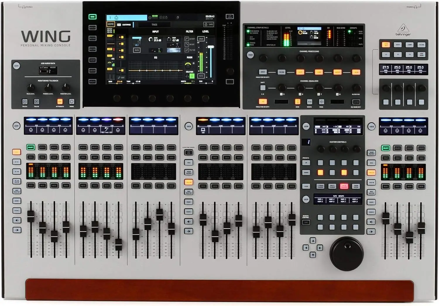Screen dimensions: 439x306
Task: Click the red Mute Groups button
Action: tap(344, 186)
